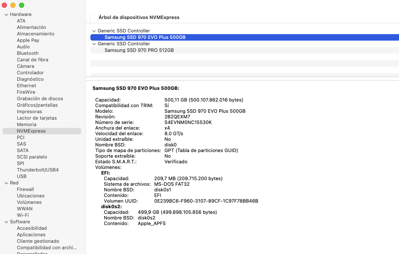
Task: Collapse the Software section in sidebar
Action: point(6,222)
